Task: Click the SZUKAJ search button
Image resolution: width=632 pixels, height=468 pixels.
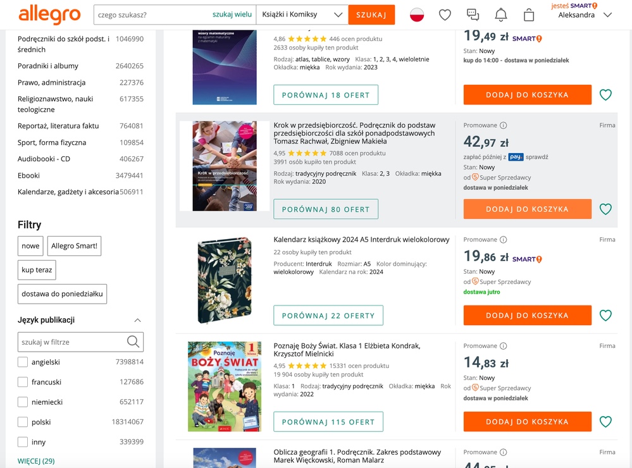Action: [x=371, y=15]
